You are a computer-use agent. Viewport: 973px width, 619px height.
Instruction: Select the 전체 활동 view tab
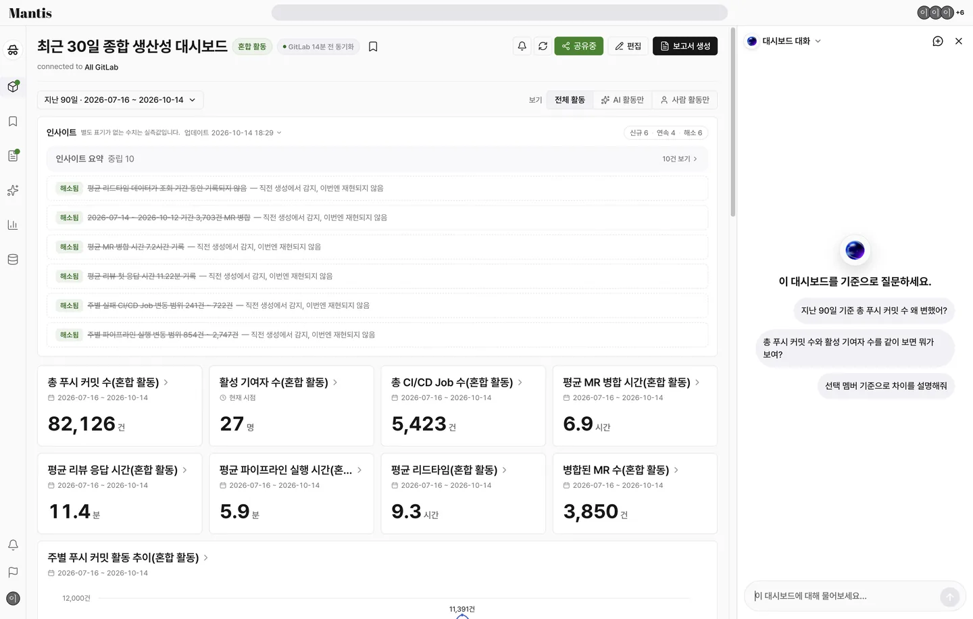pos(570,100)
